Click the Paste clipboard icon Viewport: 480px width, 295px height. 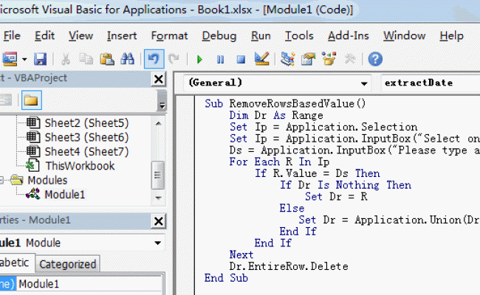coord(107,59)
